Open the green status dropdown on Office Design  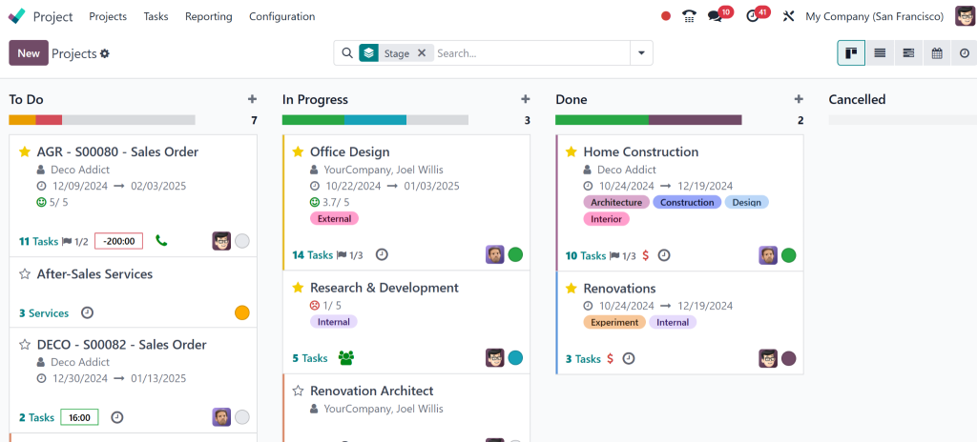(x=515, y=254)
